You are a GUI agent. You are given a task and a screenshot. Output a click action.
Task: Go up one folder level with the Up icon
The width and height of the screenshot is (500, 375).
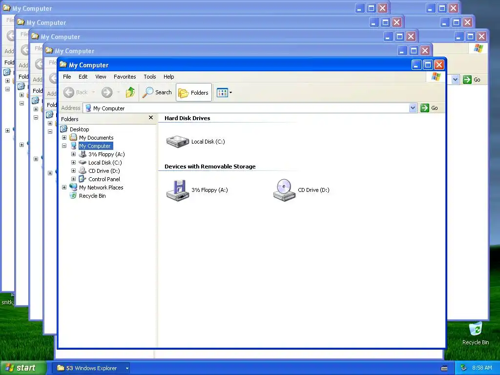tap(130, 92)
